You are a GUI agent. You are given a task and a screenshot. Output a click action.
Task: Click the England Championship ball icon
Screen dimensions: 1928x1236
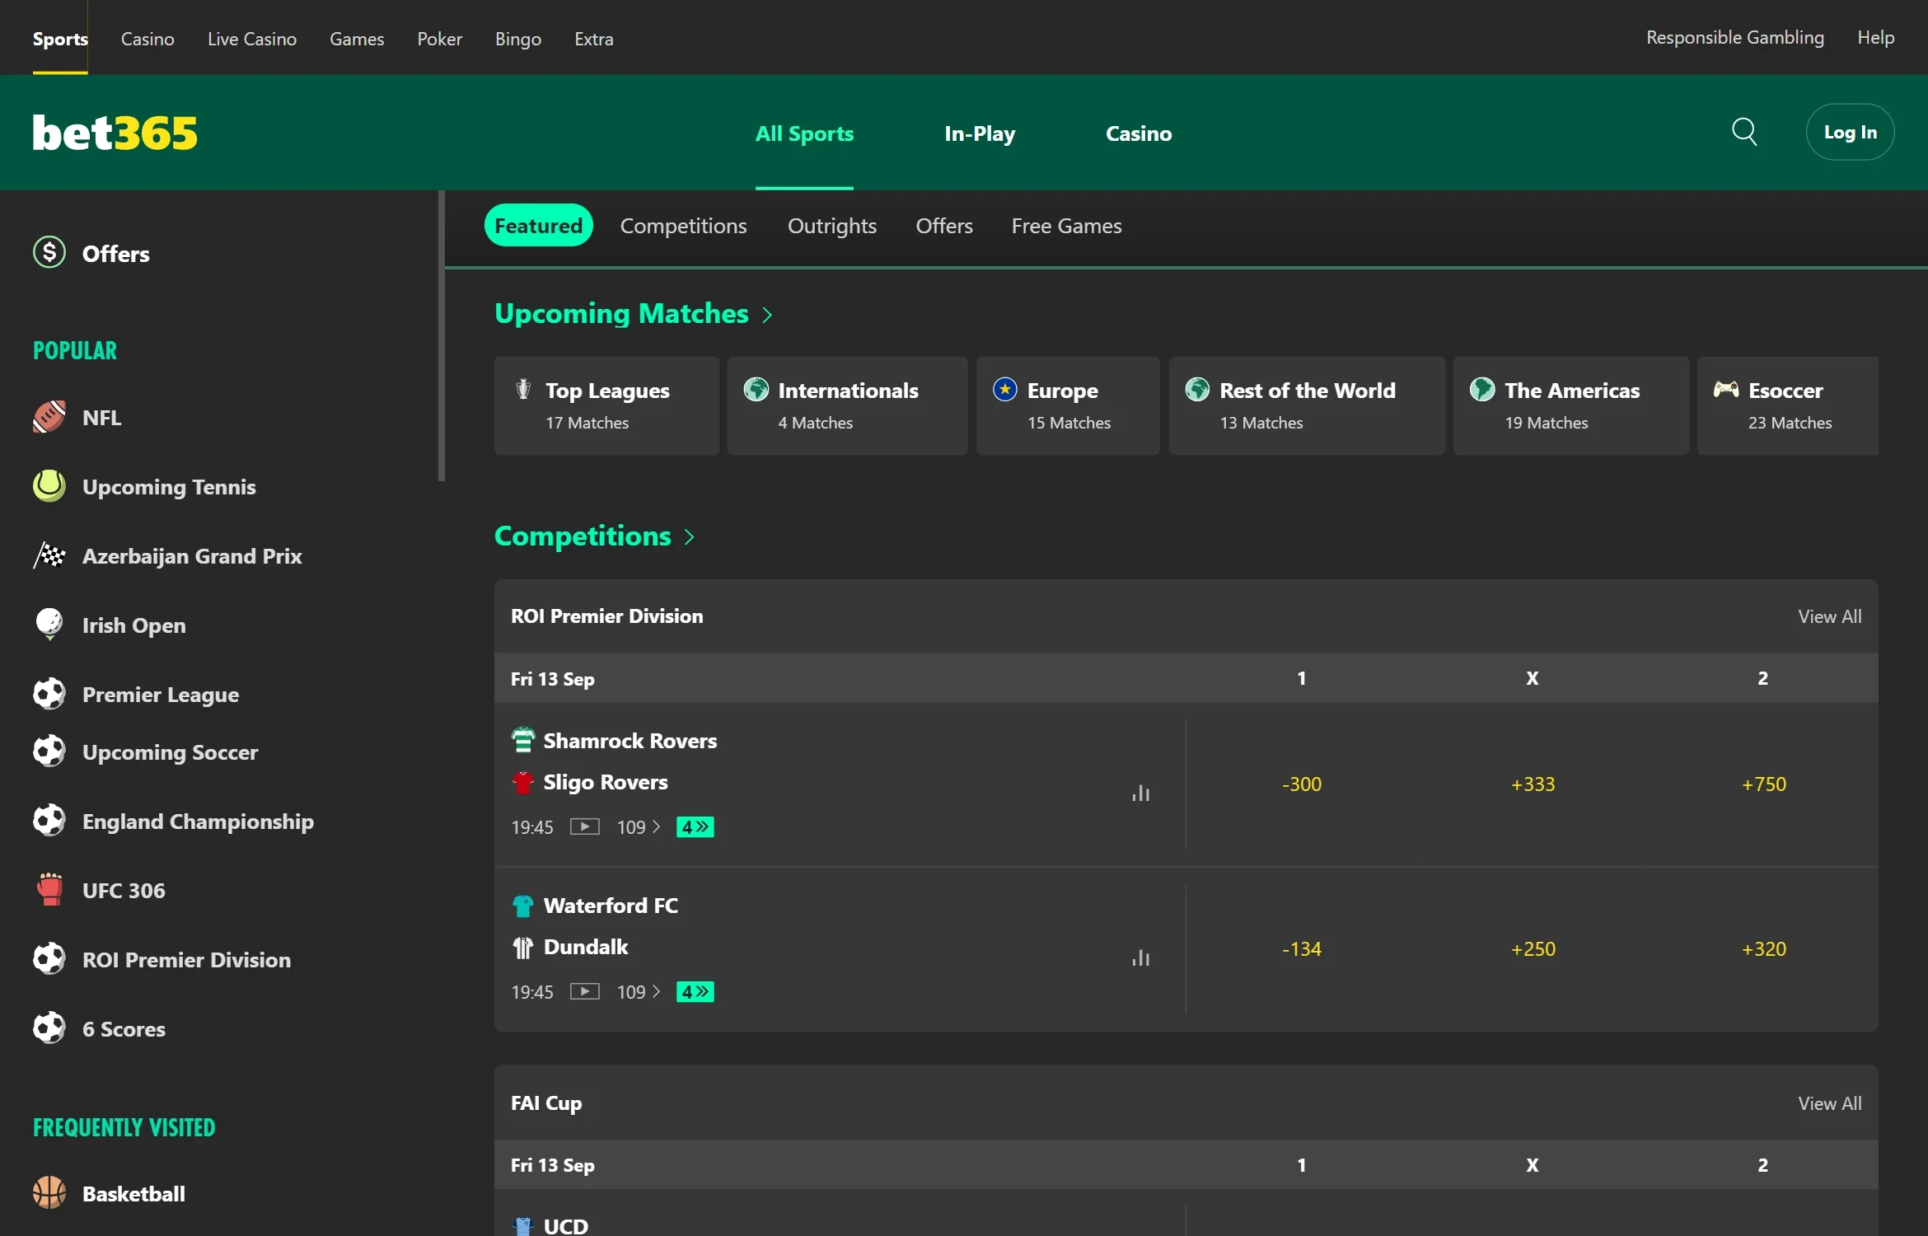[49, 821]
